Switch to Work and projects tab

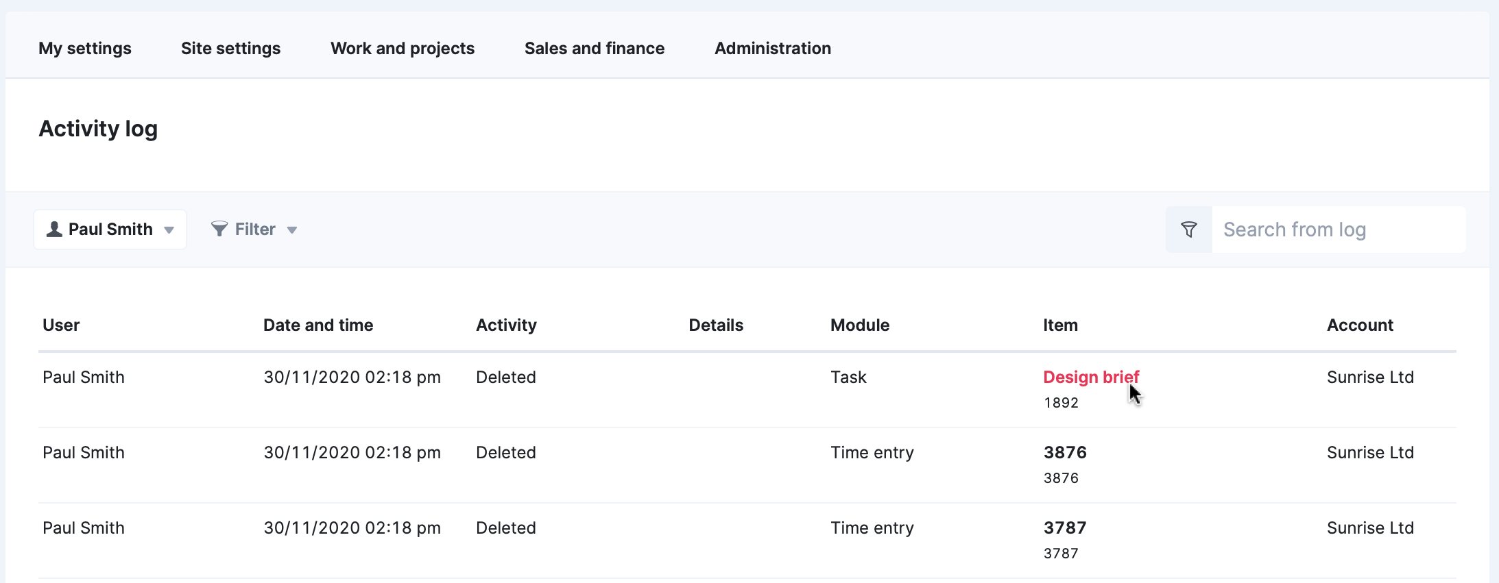point(403,48)
